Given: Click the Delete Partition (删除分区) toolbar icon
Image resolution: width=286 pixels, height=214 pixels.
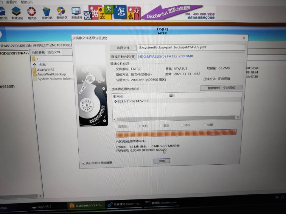Looking at the screenshot, I should coord(47,13).
